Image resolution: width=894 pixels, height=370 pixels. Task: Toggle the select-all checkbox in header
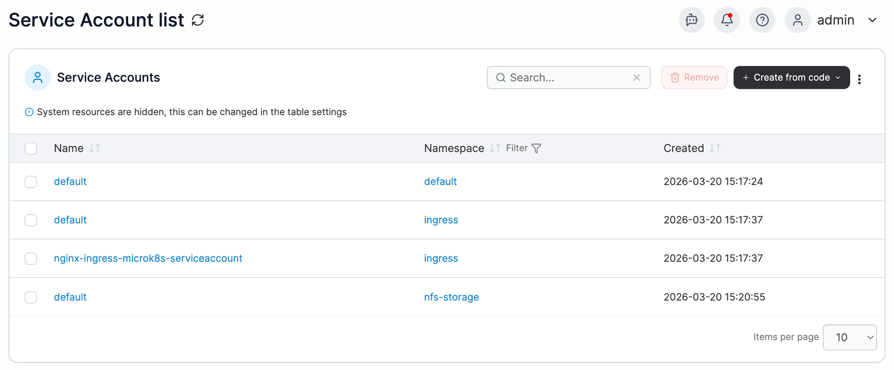(31, 148)
